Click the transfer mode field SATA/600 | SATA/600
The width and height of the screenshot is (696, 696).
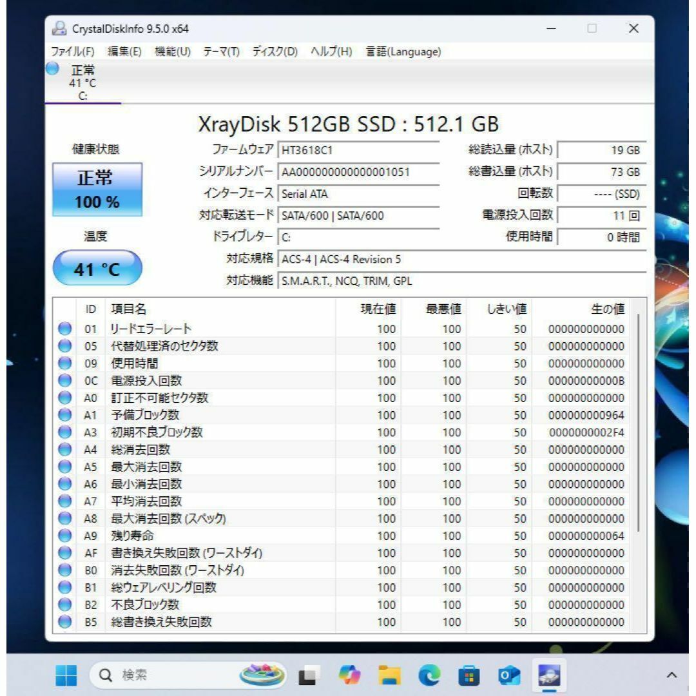click(358, 215)
